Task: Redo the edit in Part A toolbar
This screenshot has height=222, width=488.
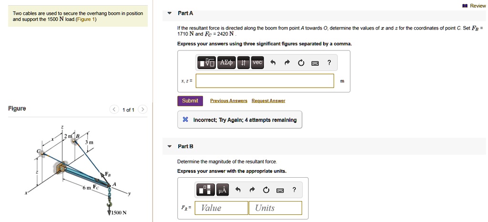Action: point(287,63)
